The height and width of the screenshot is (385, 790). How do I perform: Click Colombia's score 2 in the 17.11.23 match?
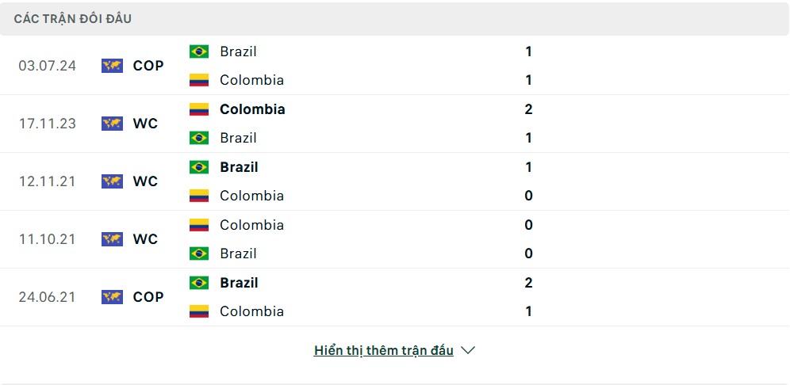pyautogui.click(x=528, y=109)
